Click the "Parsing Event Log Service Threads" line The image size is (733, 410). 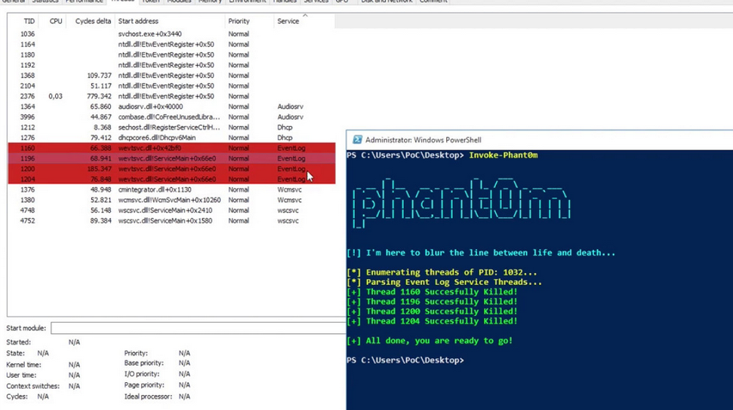pos(444,282)
